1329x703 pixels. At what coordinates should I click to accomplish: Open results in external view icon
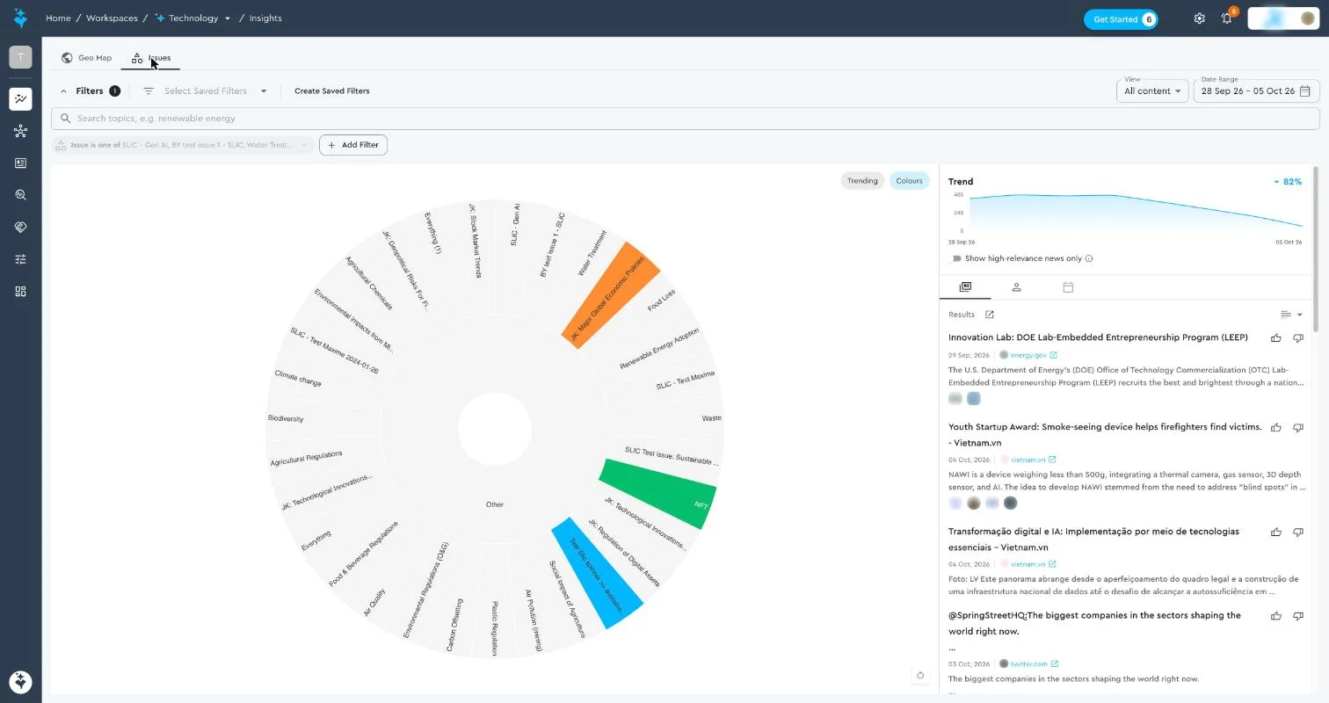tap(989, 315)
